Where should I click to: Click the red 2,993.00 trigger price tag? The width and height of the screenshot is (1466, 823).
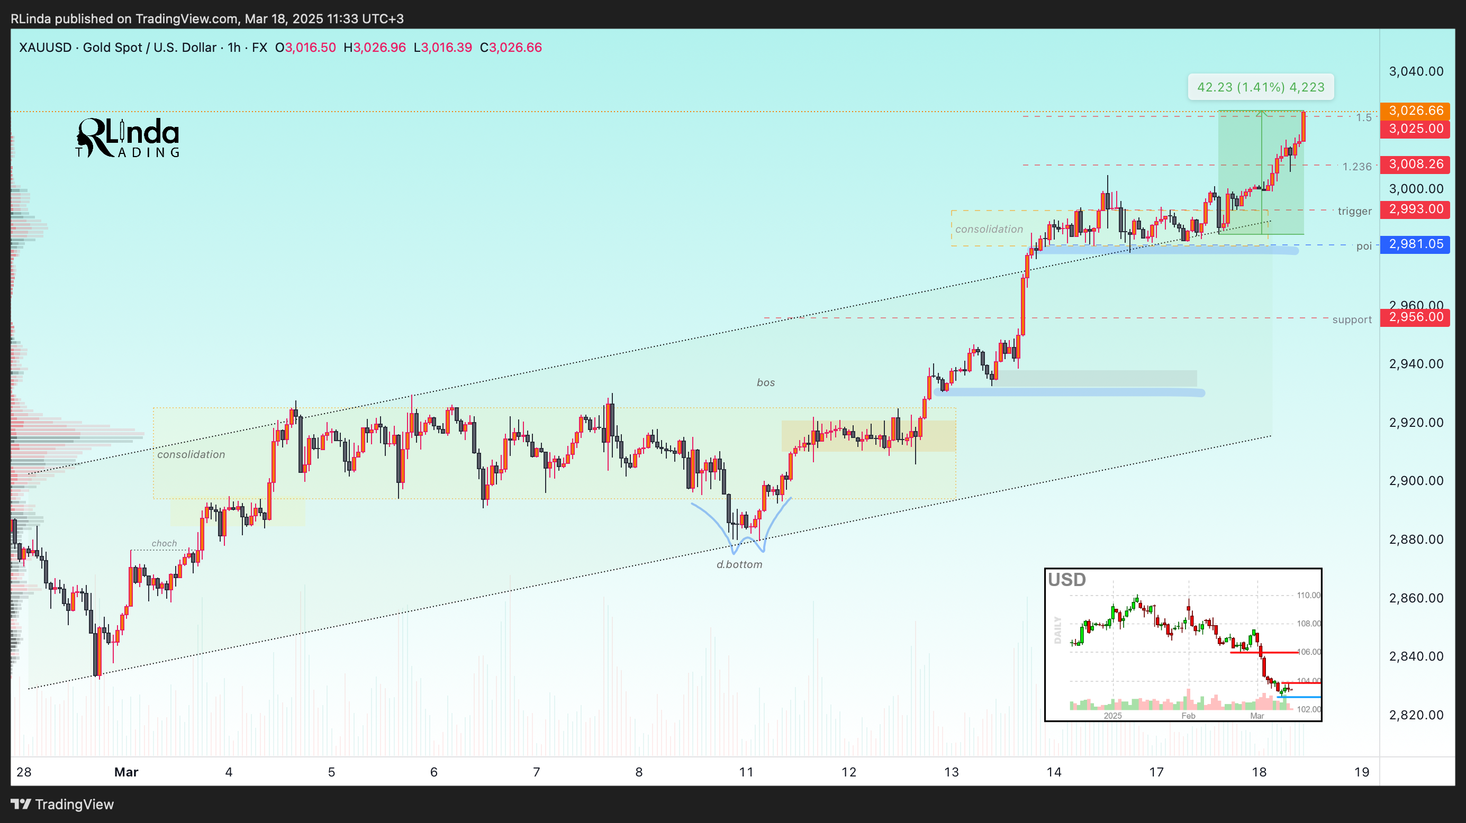pyautogui.click(x=1415, y=209)
